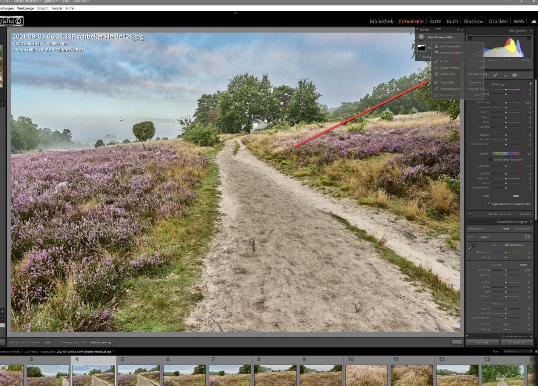The height and width of the screenshot is (386, 538).
Task: Select filmstrip thumbnail number 11
Action: coord(412,375)
